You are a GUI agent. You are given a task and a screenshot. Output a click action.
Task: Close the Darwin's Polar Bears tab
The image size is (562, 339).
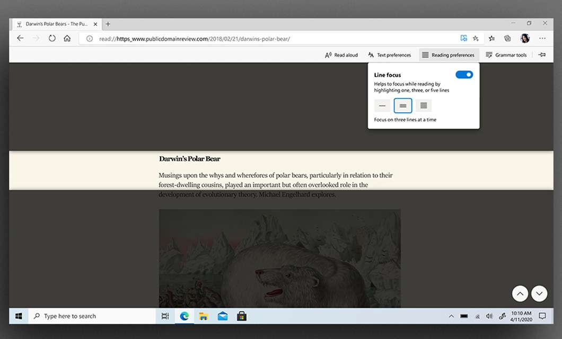tap(95, 24)
